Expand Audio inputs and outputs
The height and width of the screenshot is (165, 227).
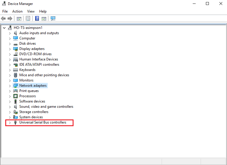pos(10,33)
